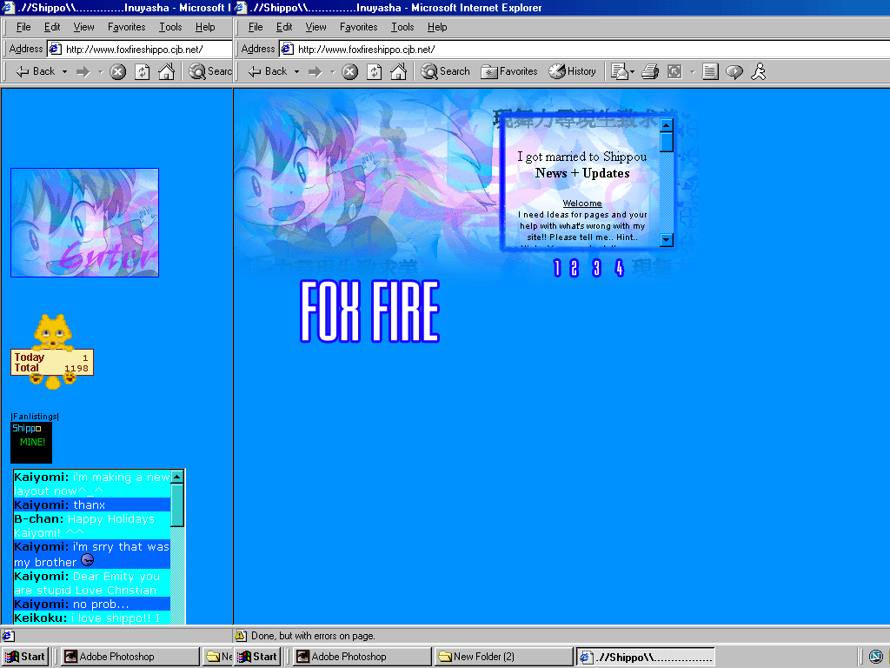This screenshot has width=890, height=668.
Task: Click the news box scrollbar thumb
Action: pyautogui.click(x=667, y=142)
